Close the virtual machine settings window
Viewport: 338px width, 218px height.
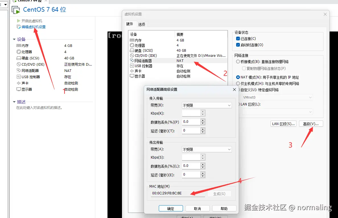(325, 14)
